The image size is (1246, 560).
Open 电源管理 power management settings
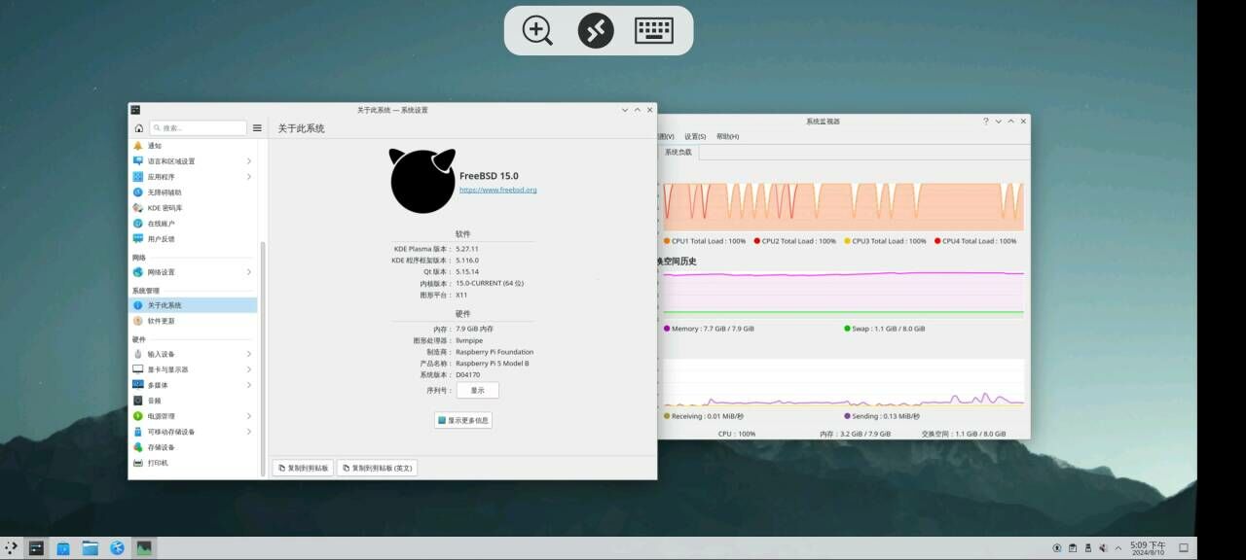(x=195, y=416)
